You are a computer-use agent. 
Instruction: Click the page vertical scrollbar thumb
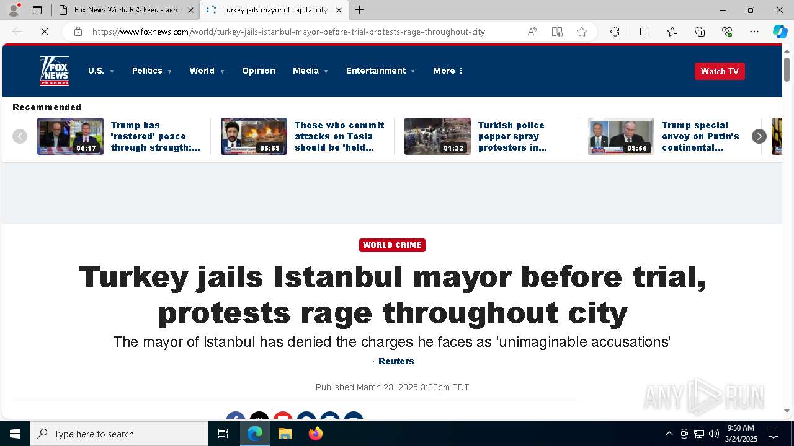[x=787, y=68]
